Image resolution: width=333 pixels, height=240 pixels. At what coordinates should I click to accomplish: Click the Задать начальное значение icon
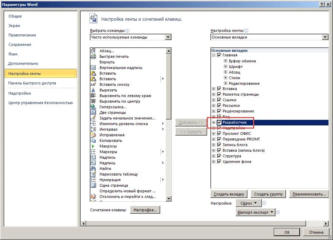[93, 118]
